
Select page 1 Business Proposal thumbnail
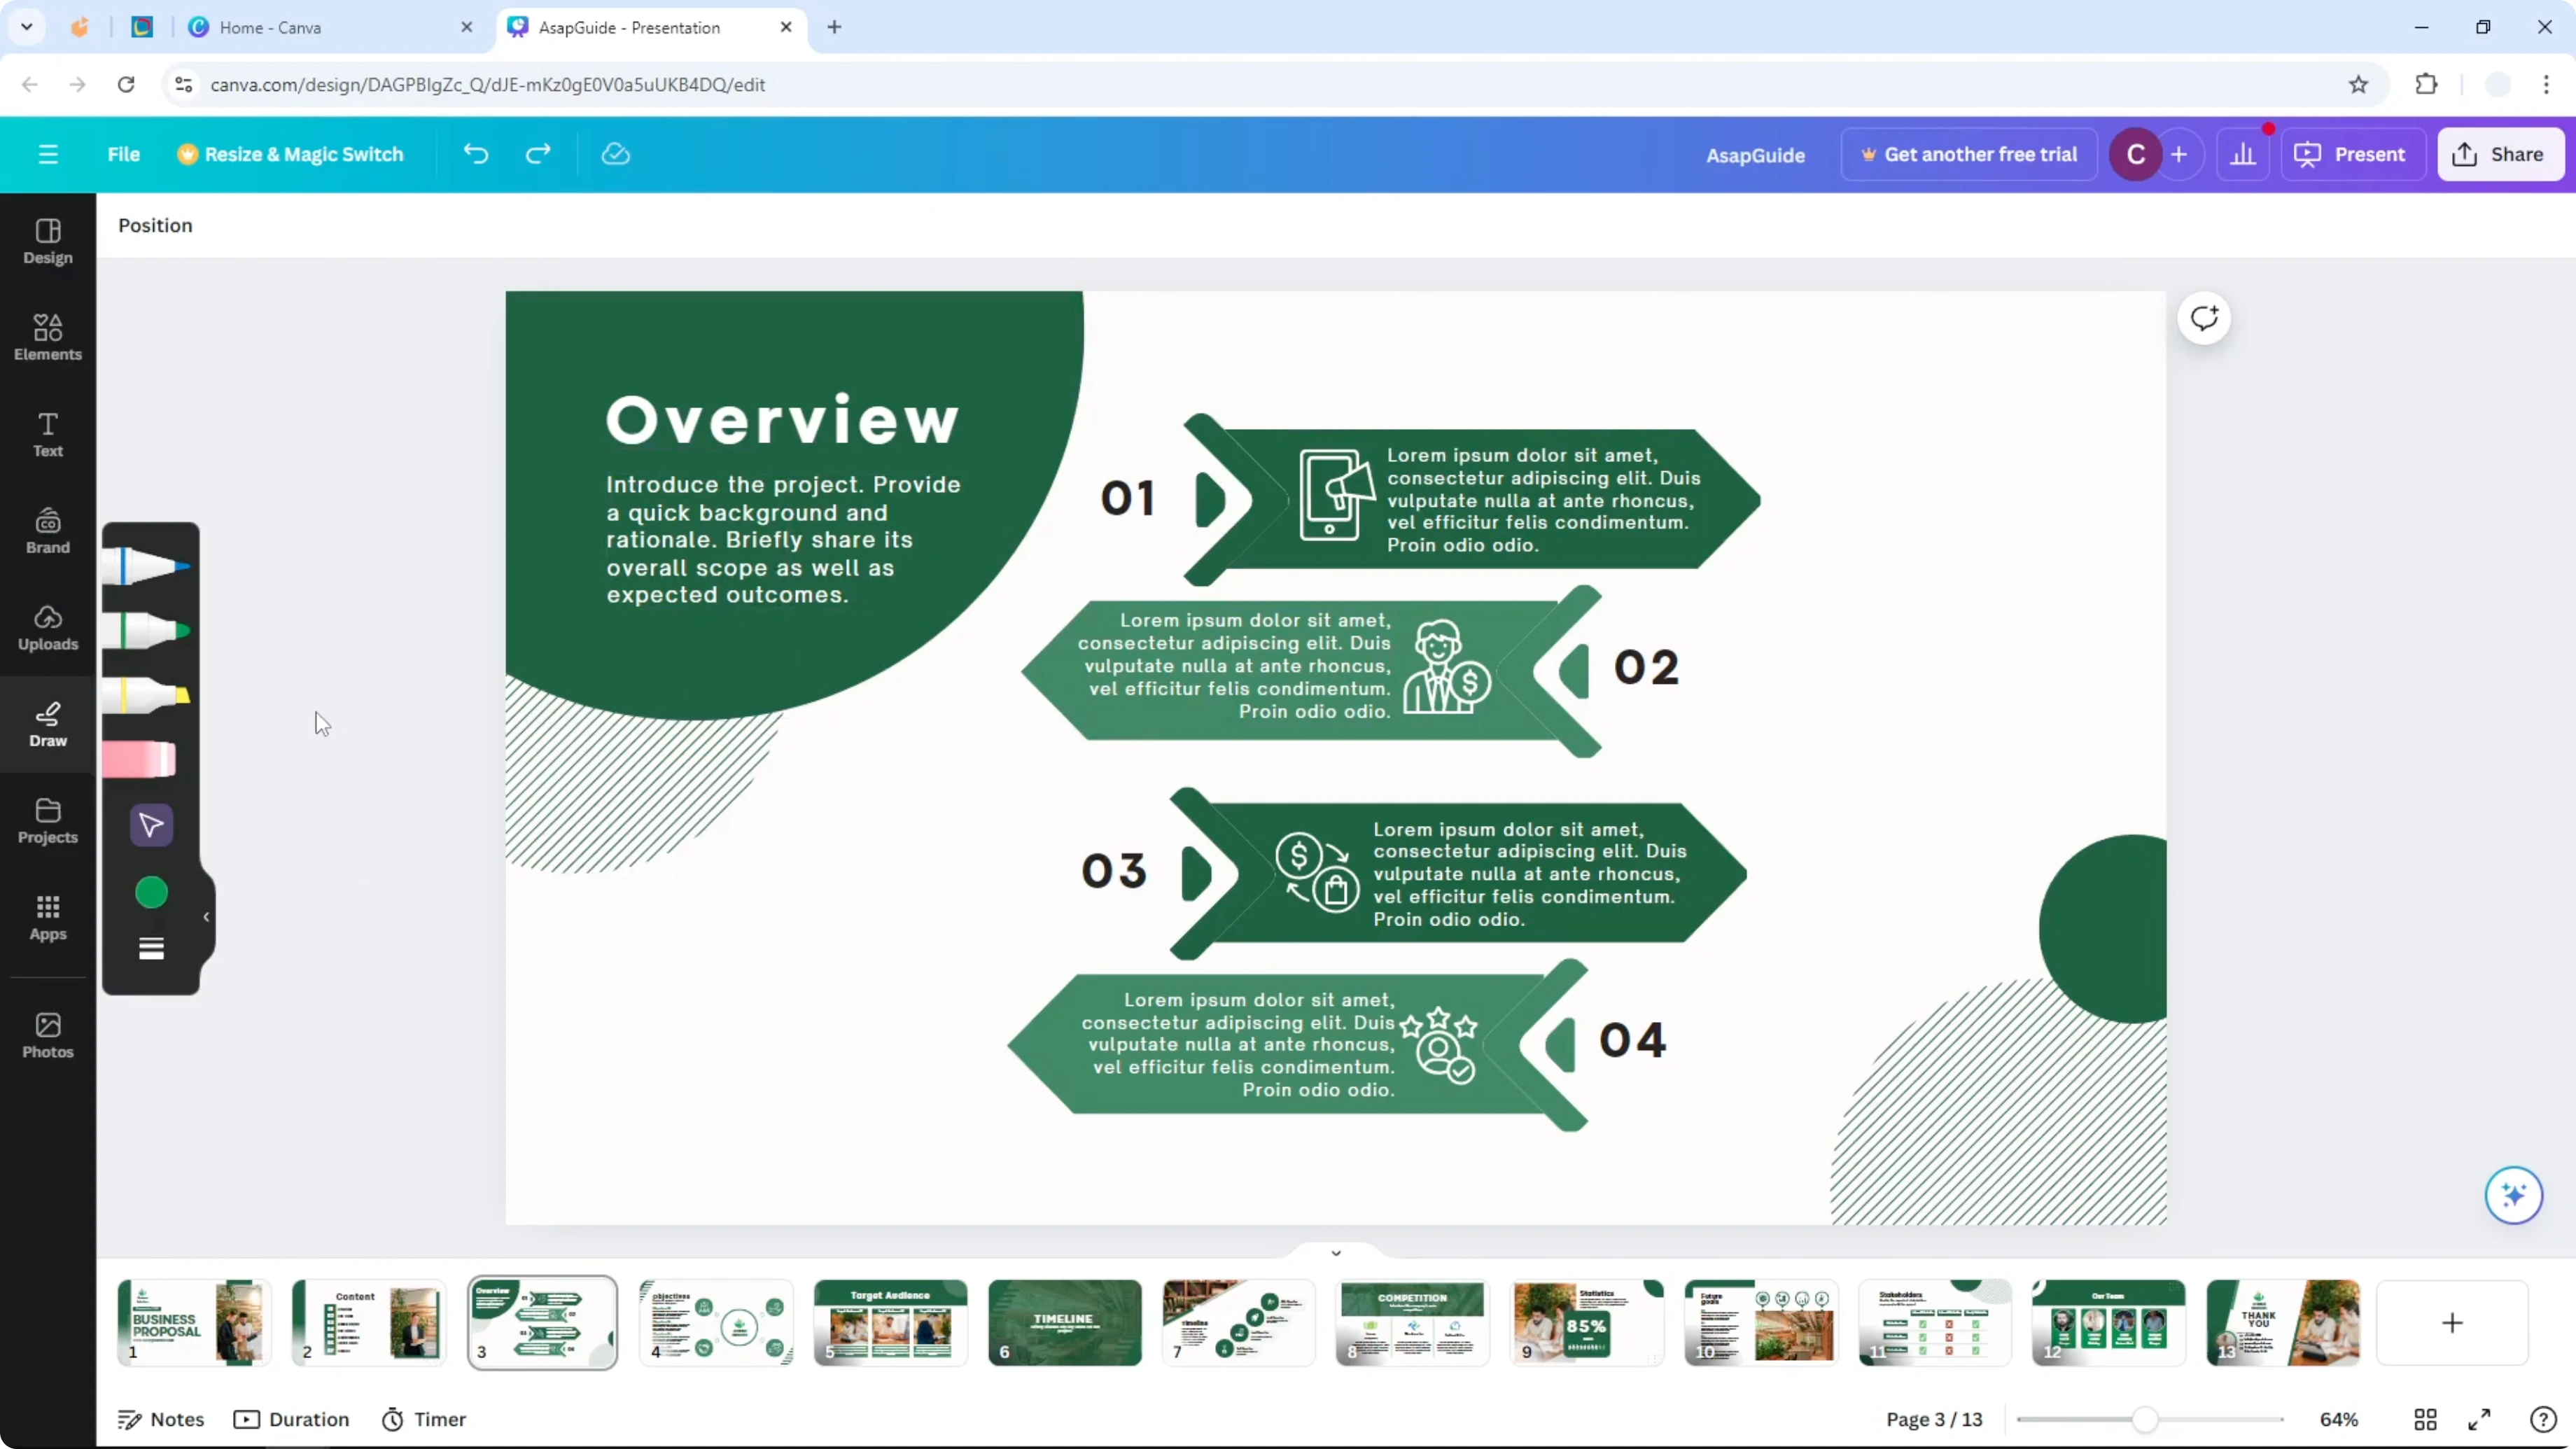[193, 1322]
